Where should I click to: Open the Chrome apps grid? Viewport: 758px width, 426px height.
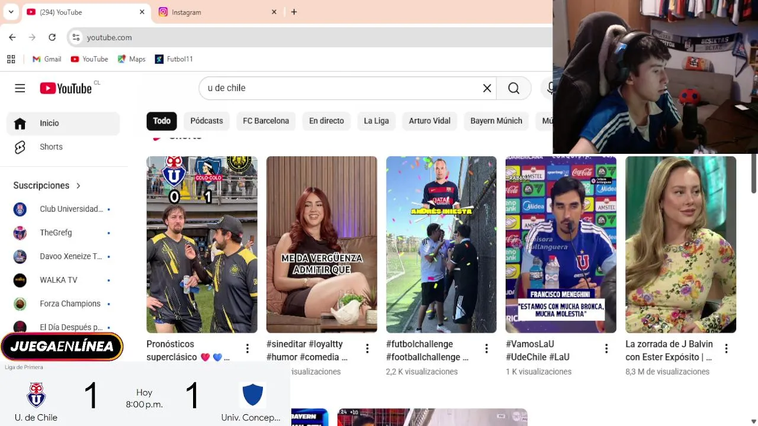coord(11,59)
